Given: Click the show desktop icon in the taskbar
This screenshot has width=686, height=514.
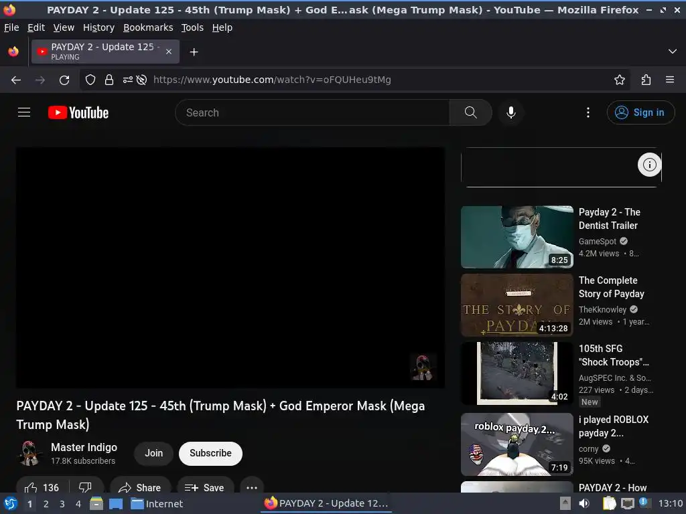Looking at the screenshot, I should point(116,503).
